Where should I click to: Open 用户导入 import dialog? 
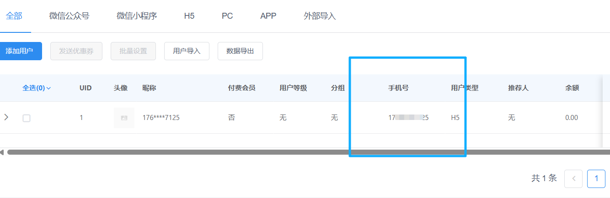click(x=187, y=51)
